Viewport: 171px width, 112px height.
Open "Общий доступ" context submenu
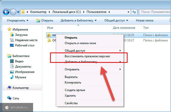pyautogui.click(x=93, y=51)
